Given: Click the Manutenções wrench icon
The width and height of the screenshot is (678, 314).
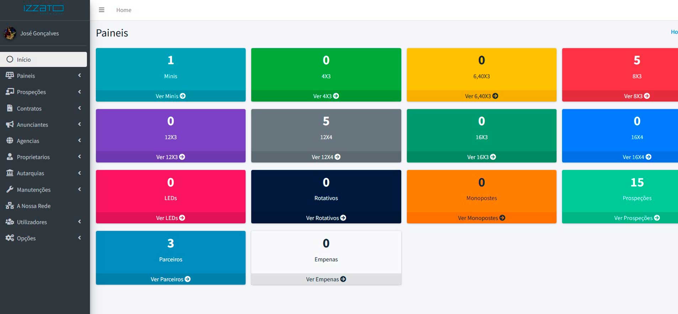Looking at the screenshot, I should coord(10,190).
